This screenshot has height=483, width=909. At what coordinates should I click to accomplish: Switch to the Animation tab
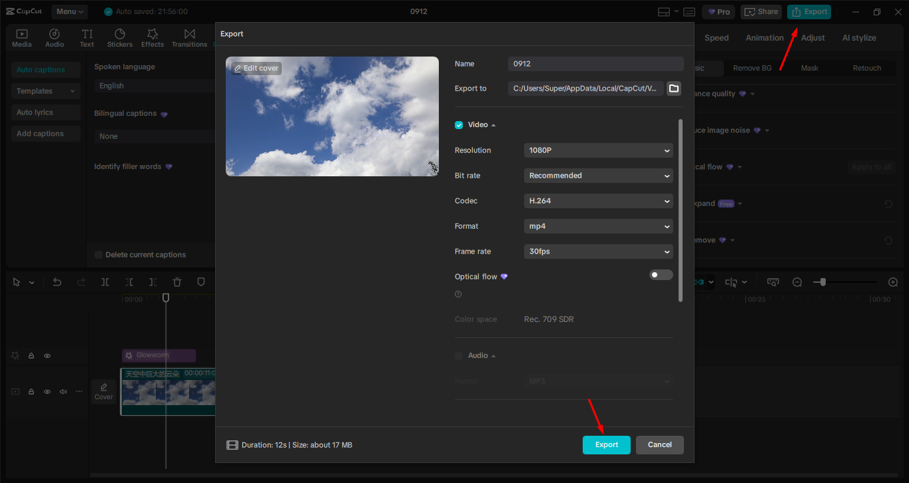click(764, 37)
